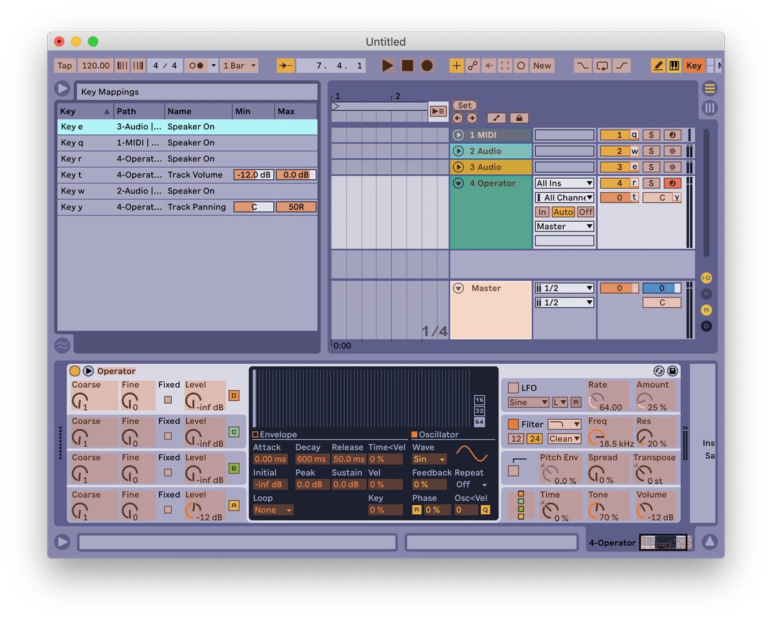The image size is (772, 621).
Task: Click the Stop transport button
Action: coord(407,66)
